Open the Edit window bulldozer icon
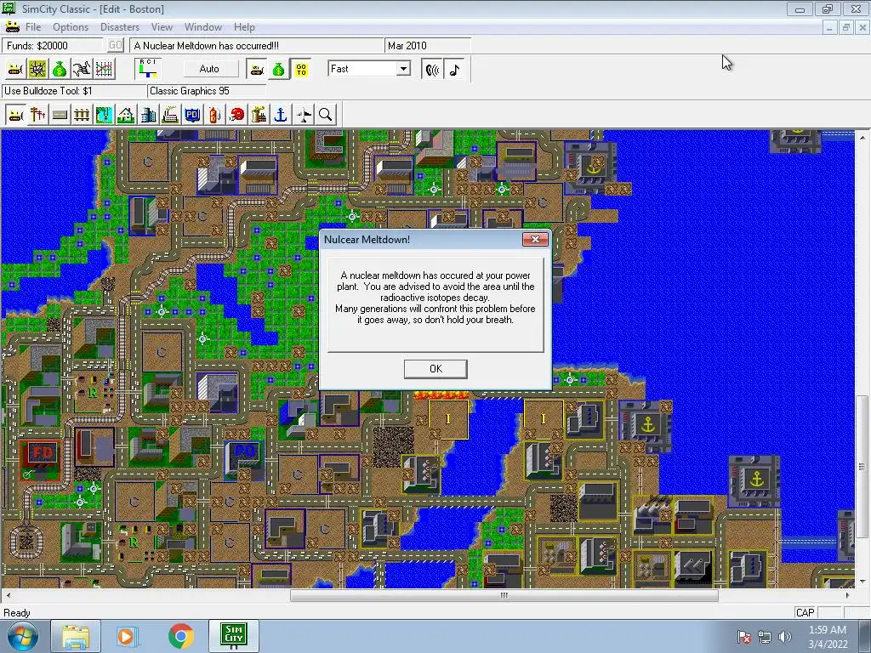Image resolution: width=871 pixels, height=653 pixels. click(15, 69)
